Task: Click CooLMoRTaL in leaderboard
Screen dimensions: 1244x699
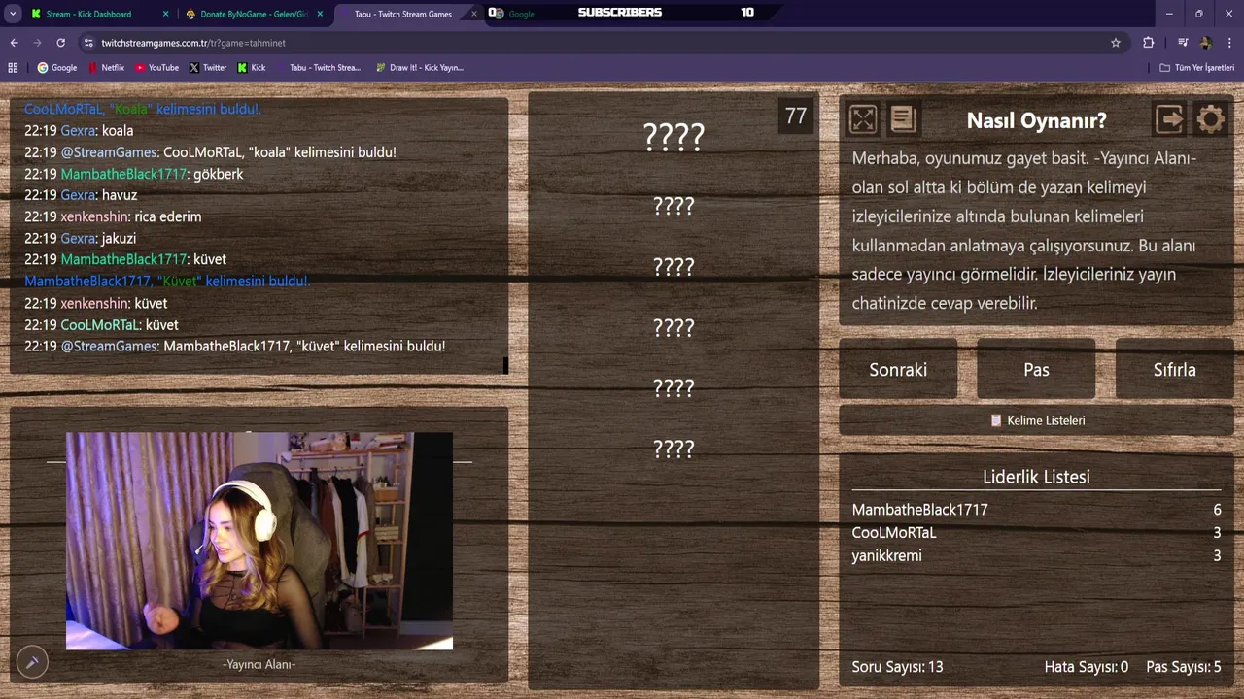Action: [x=894, y=533]
